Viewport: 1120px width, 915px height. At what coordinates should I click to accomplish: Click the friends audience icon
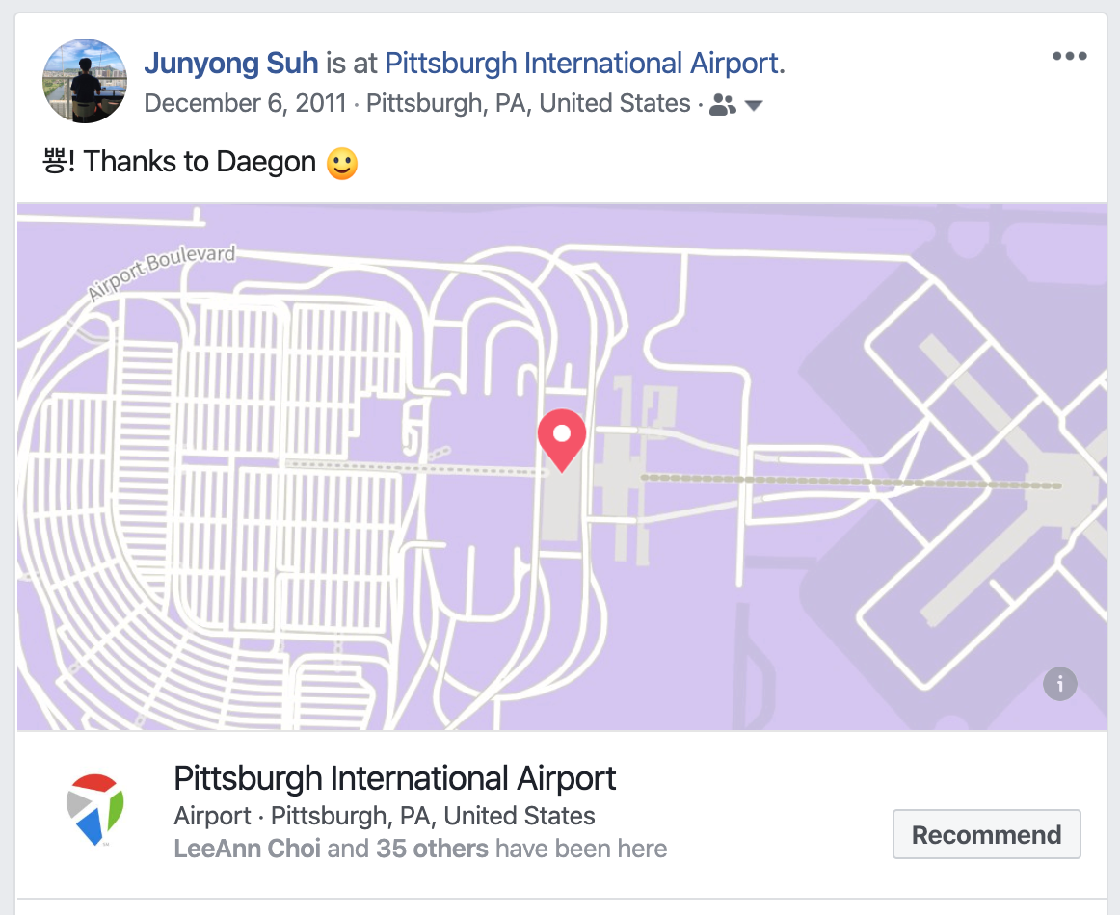tap(722, 105)
